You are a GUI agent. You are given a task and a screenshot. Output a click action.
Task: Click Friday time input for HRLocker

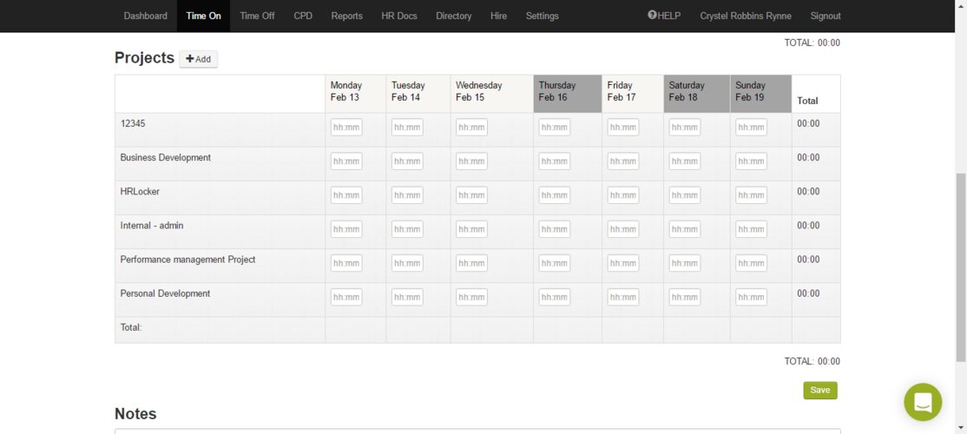pos(622,195)
